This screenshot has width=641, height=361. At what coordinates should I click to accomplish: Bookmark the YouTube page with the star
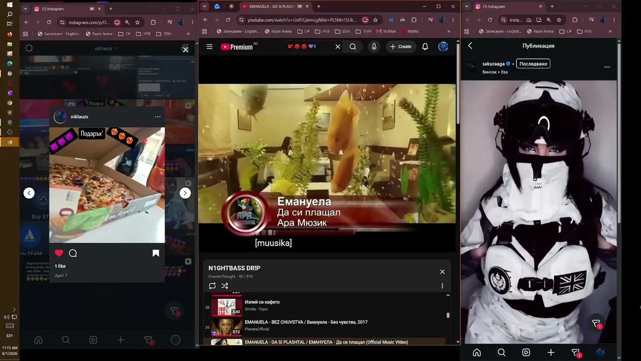click(x=375, y=20)
